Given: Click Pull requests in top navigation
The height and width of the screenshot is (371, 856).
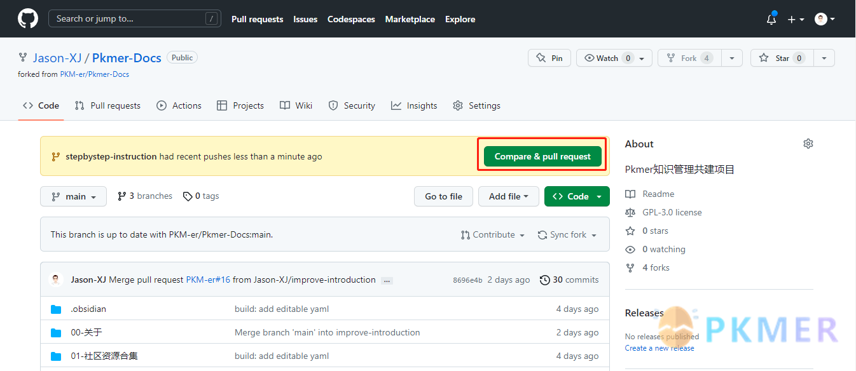Looking at the screenshot, I should click(258, 19).
